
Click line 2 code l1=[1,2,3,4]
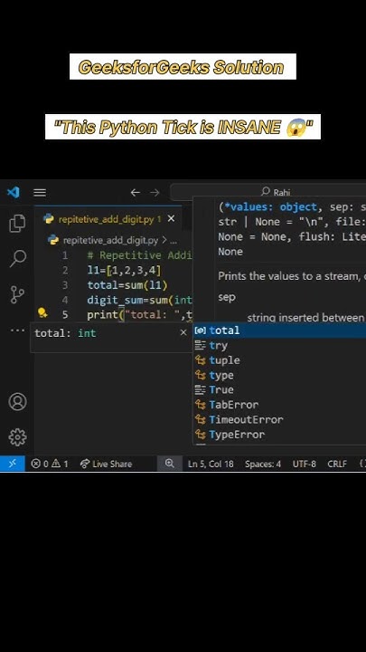[x=124, y=270]
